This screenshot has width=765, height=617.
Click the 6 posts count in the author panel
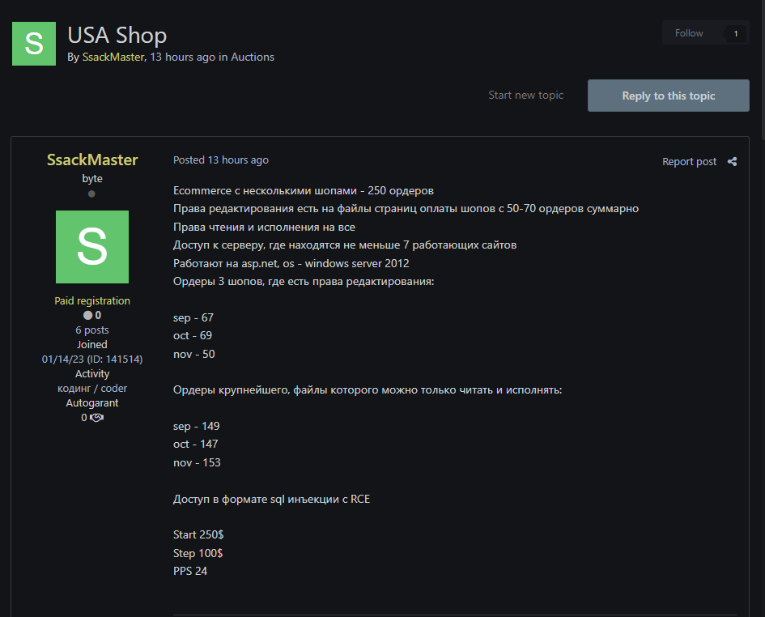[x=92, y=330]
